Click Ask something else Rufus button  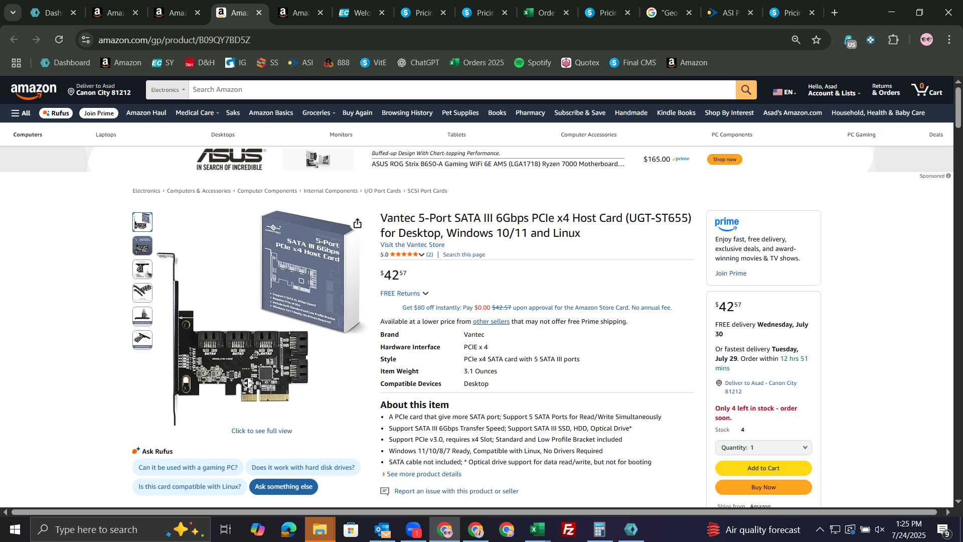click(x=283, y=487)
